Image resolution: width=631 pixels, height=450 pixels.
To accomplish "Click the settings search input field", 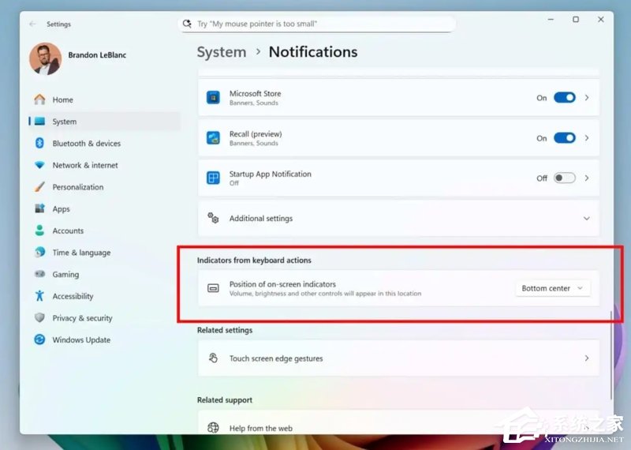I will [317, 24].
